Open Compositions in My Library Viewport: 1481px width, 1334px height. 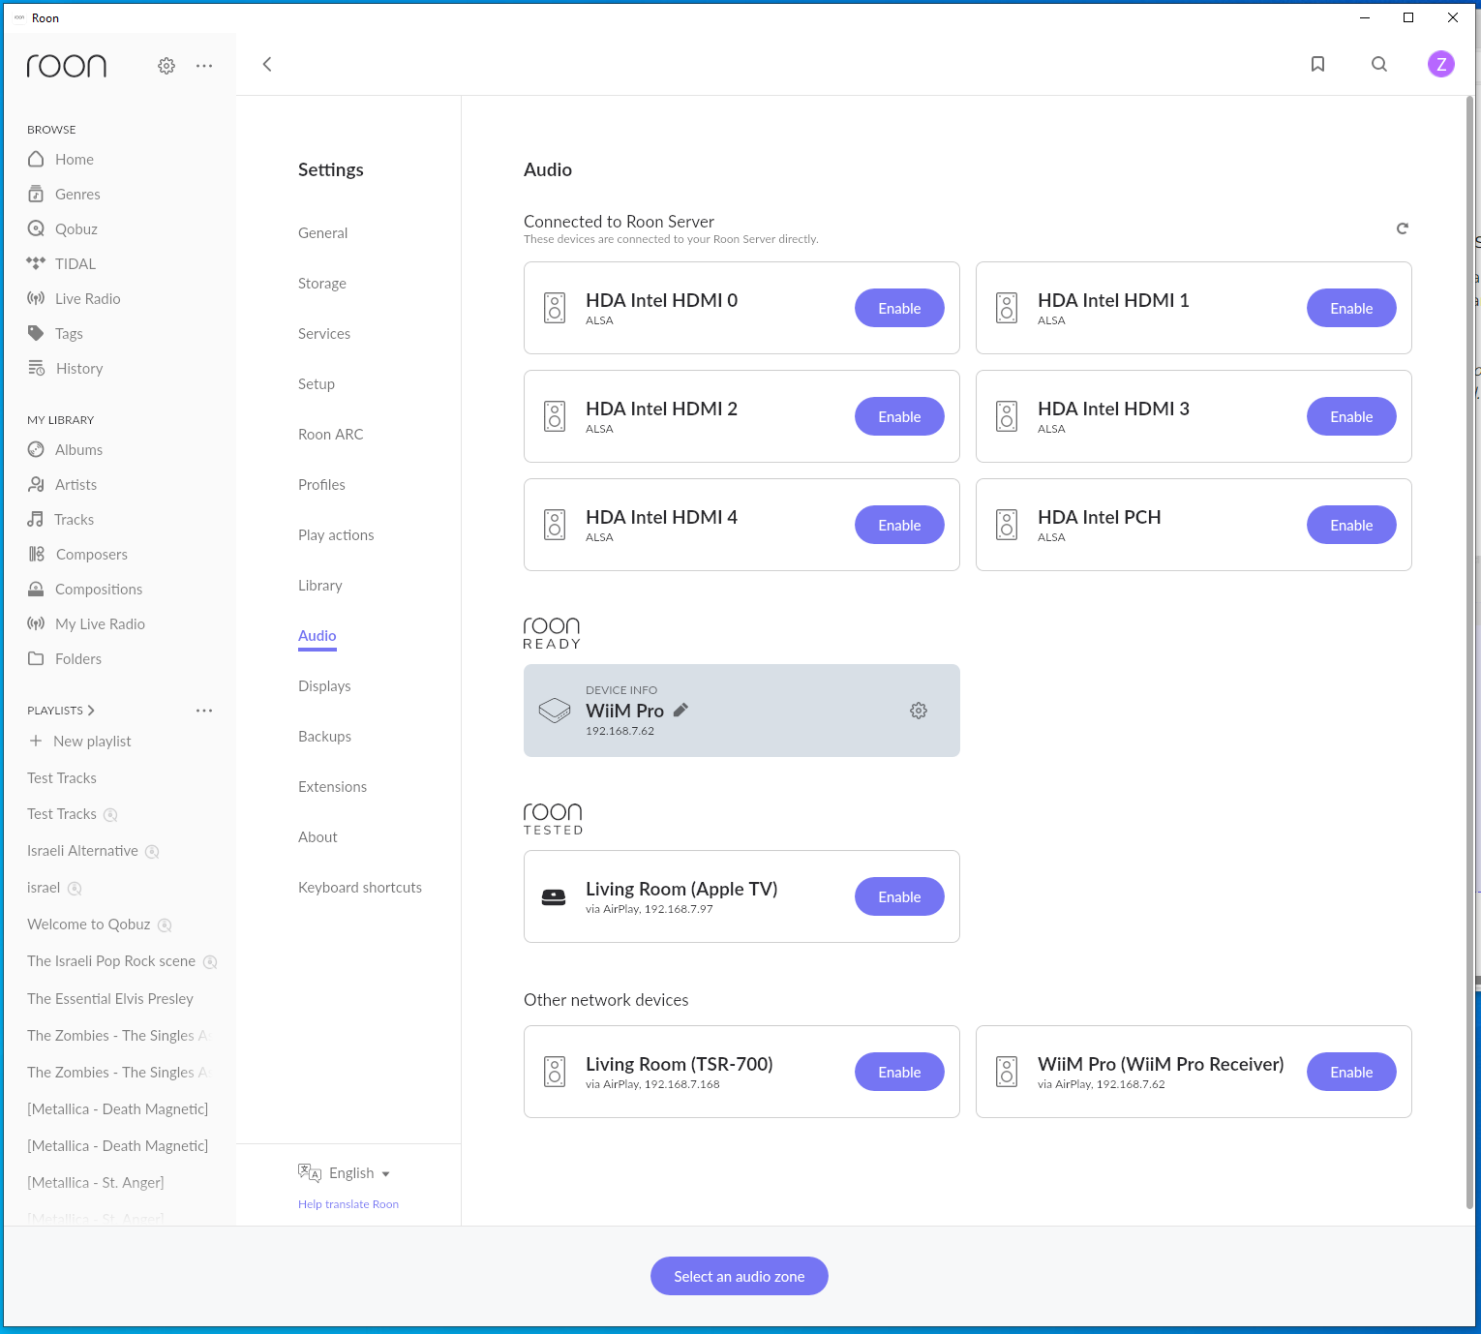[84, 589]
